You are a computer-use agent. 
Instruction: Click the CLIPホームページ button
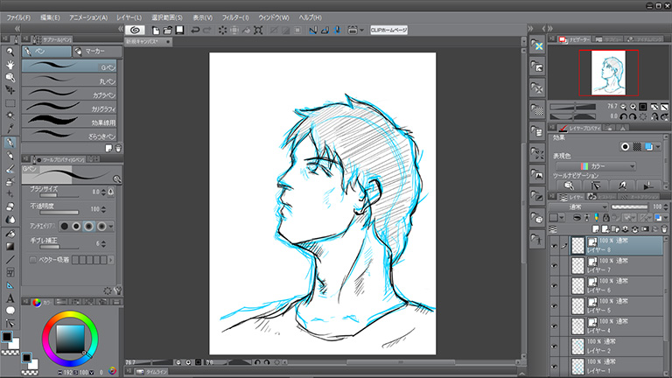(x=388, y=30)
